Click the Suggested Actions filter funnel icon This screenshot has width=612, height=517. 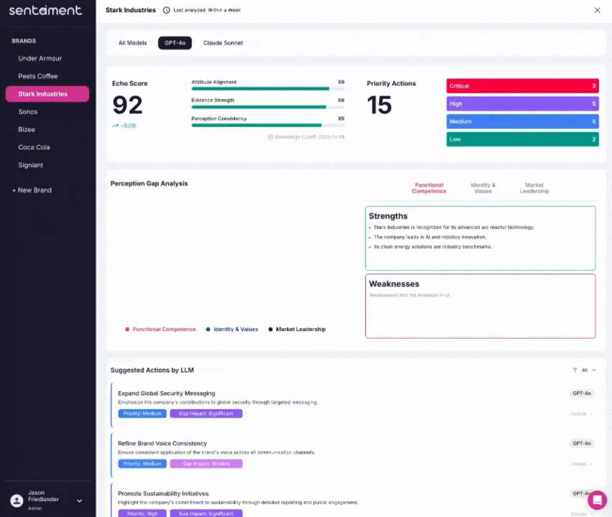pos(575,370)
